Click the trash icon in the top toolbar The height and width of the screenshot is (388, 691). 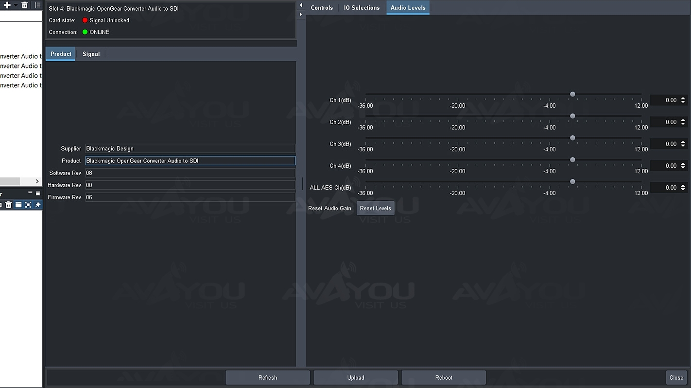[24, 5]
